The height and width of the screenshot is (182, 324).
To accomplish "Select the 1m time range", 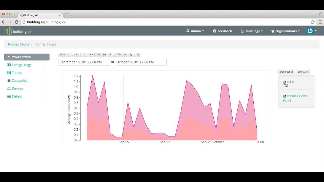I will pyautogui.click(x=98, y=55).
